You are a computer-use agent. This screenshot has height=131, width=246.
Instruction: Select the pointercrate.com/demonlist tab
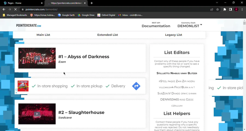(x=66, y=3)
